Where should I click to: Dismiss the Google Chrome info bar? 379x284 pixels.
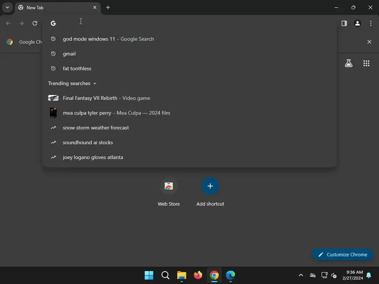click(x=369, y=42)
